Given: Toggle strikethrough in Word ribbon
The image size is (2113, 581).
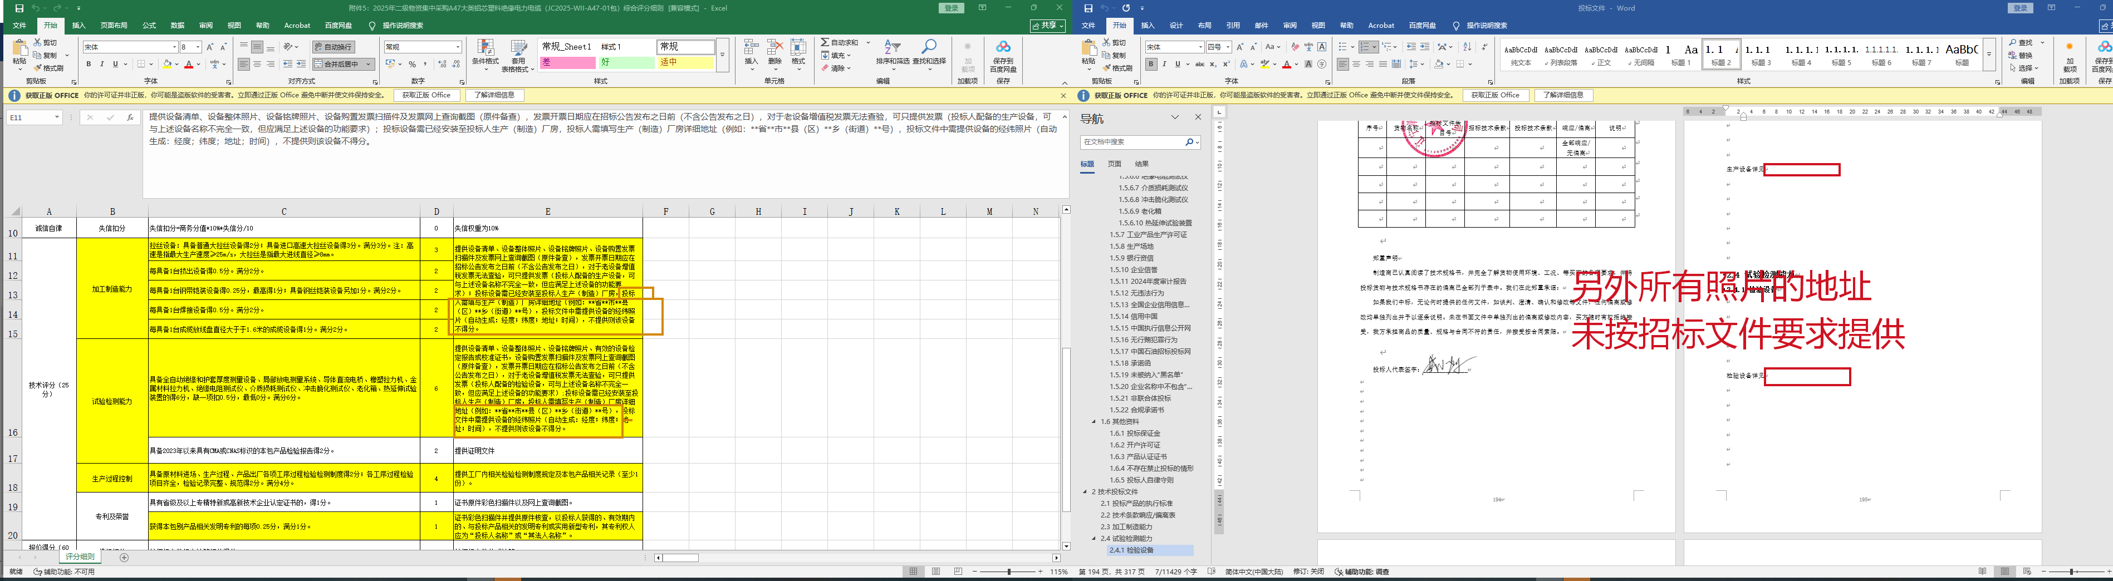Looking at the screenshot, I should point(1199,64).
